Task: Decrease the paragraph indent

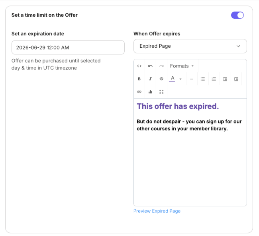Action: pyautogui.click(x=225, y=79)
